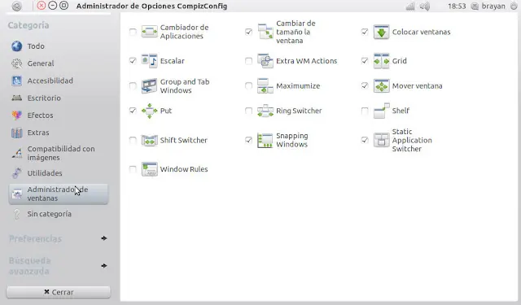
Task: Click the General gear icon
Action: pos(16,63)
